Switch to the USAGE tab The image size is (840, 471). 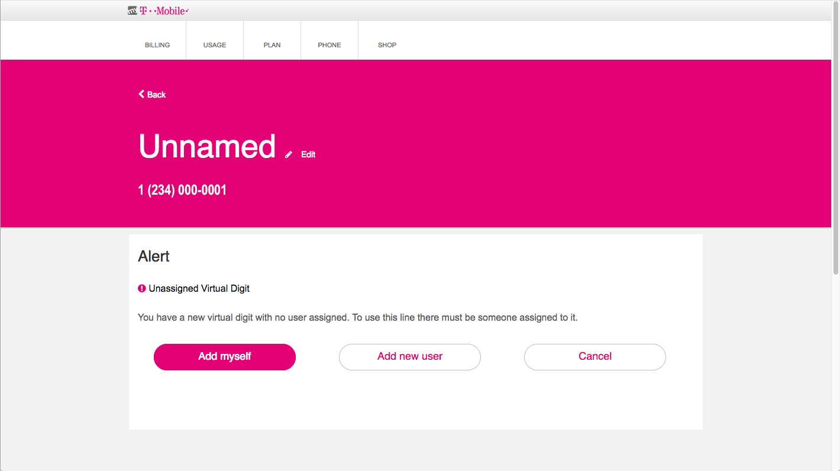point(215,45)
